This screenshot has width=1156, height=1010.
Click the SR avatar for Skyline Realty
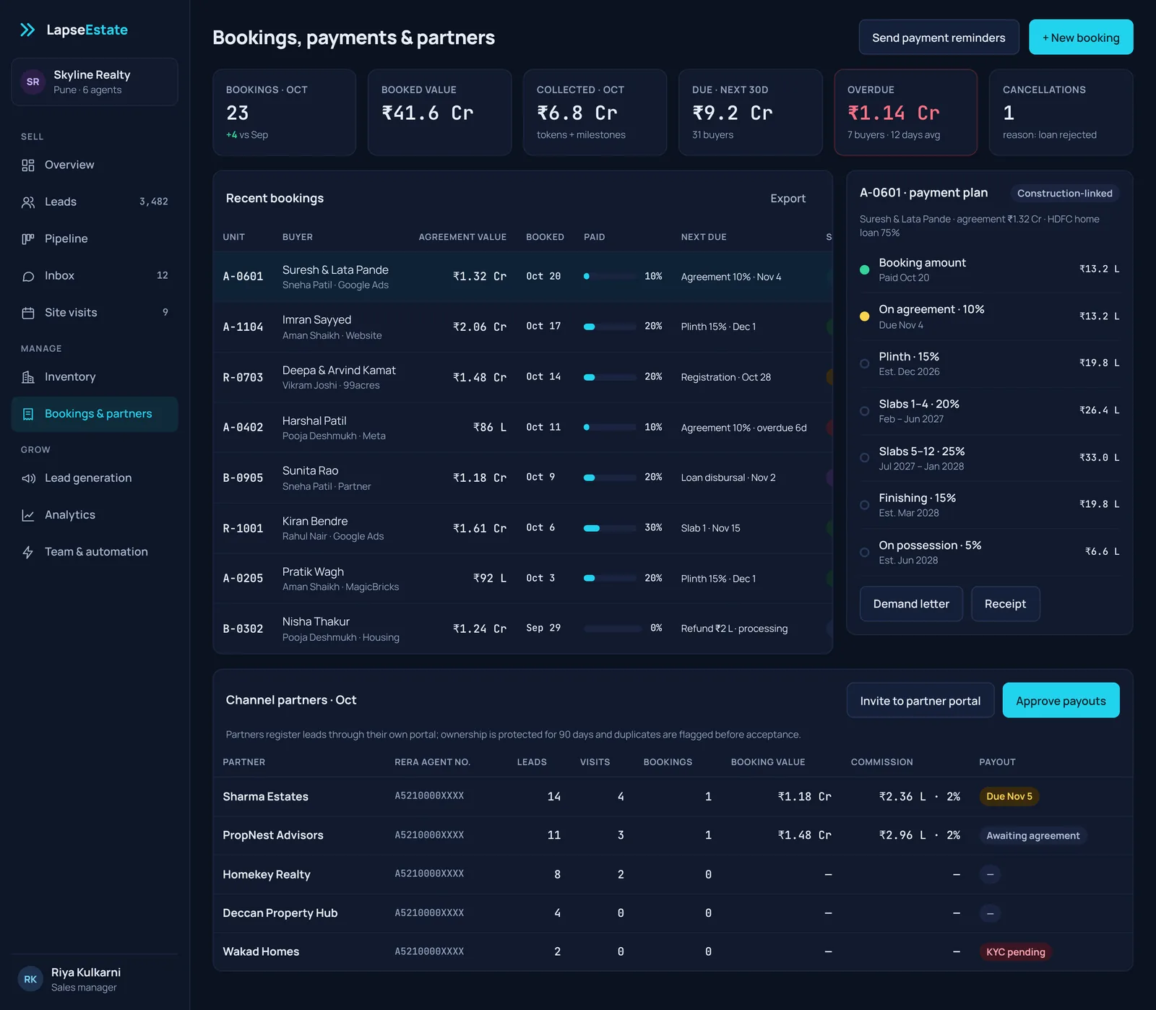pyautogui.click(x=33, y=82)
